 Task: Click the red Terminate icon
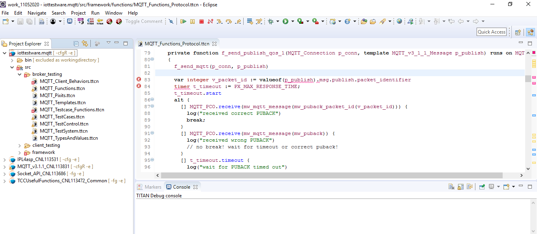click(x=201, y=21)
